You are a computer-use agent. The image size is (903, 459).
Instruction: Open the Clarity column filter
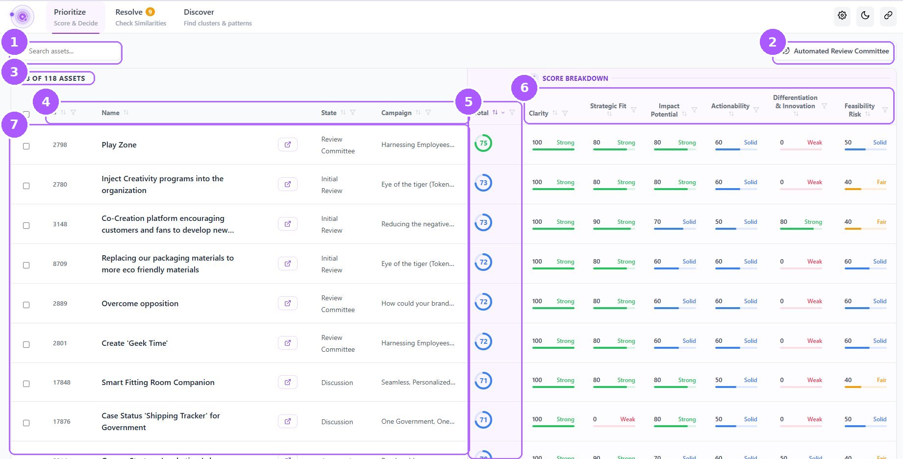click(x=565, y=113)
